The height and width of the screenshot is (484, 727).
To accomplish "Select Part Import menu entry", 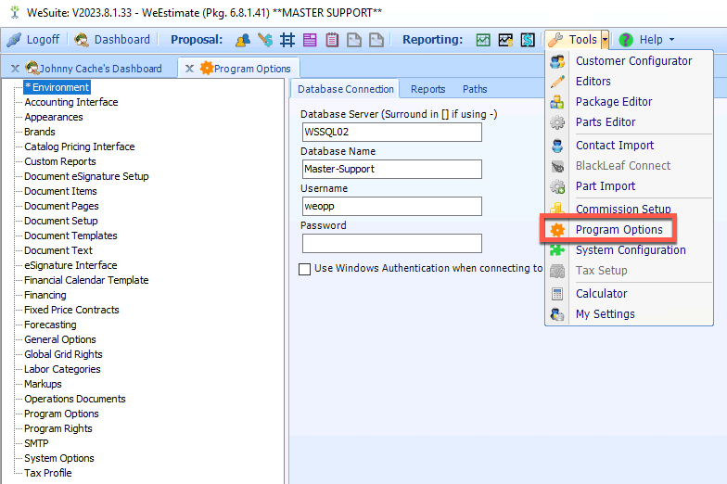I will (x=629, y=185).
